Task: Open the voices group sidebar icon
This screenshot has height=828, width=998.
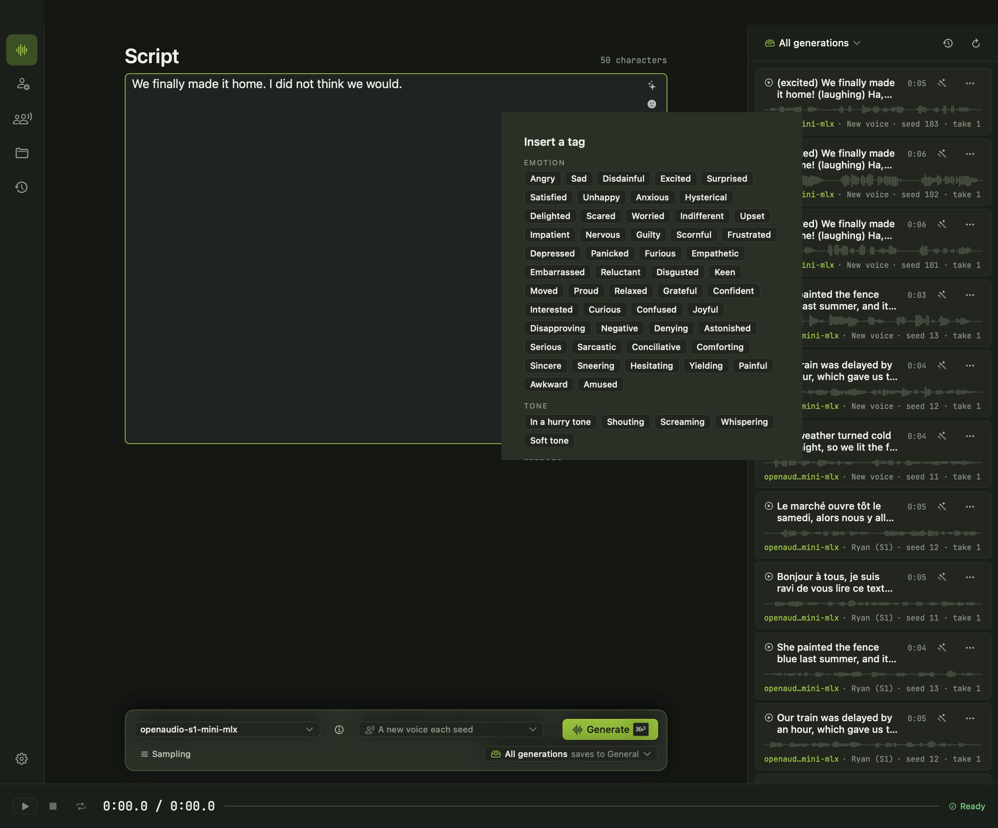Action: click(x=22, y=119)
